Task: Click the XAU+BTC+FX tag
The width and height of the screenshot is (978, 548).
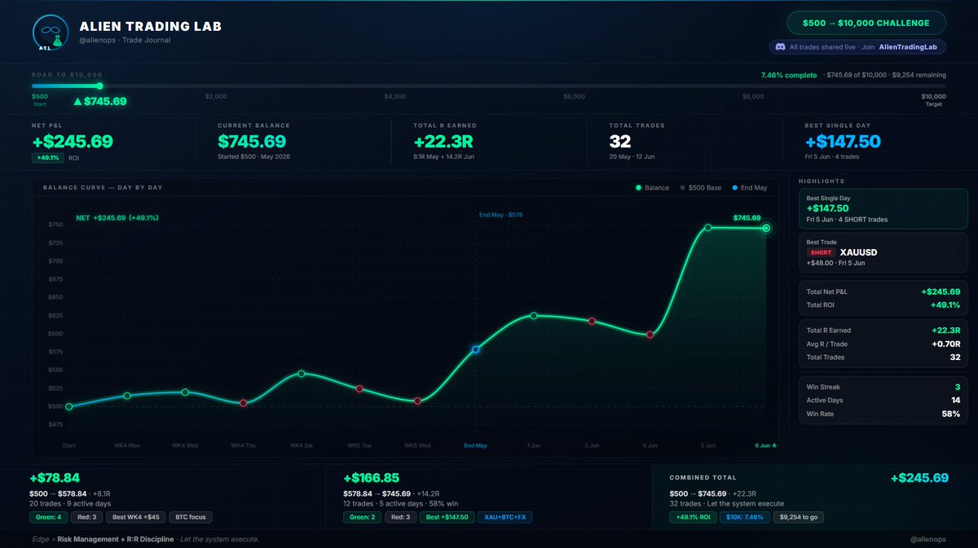Action: 504,517
